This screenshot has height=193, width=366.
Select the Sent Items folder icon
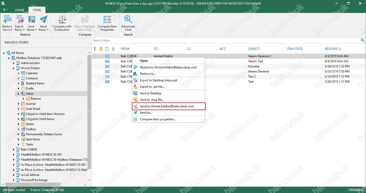click(x=23, y=139)
